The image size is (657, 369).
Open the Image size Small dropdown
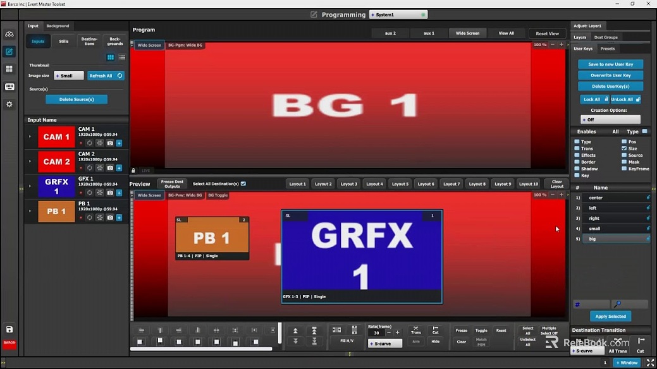[68, 76]
